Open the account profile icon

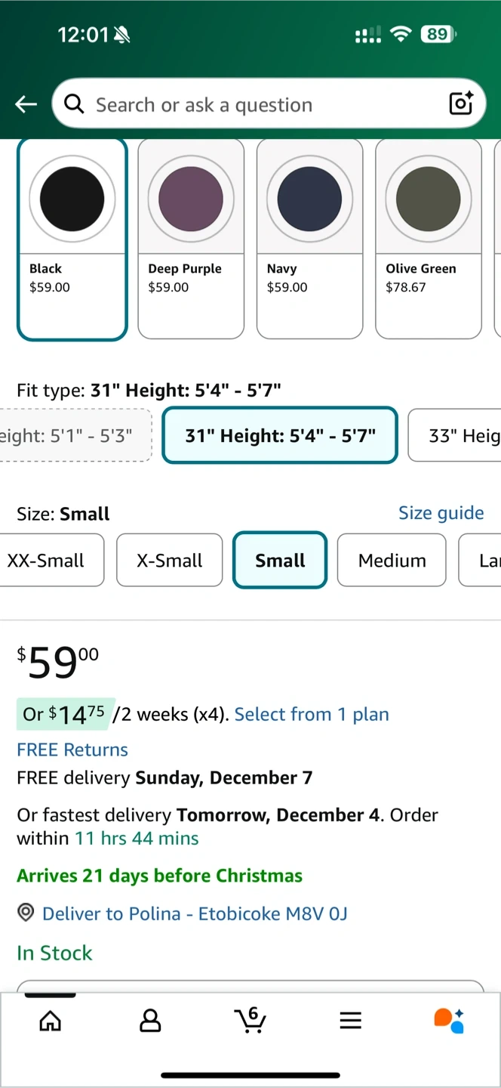coord(150,1021)
